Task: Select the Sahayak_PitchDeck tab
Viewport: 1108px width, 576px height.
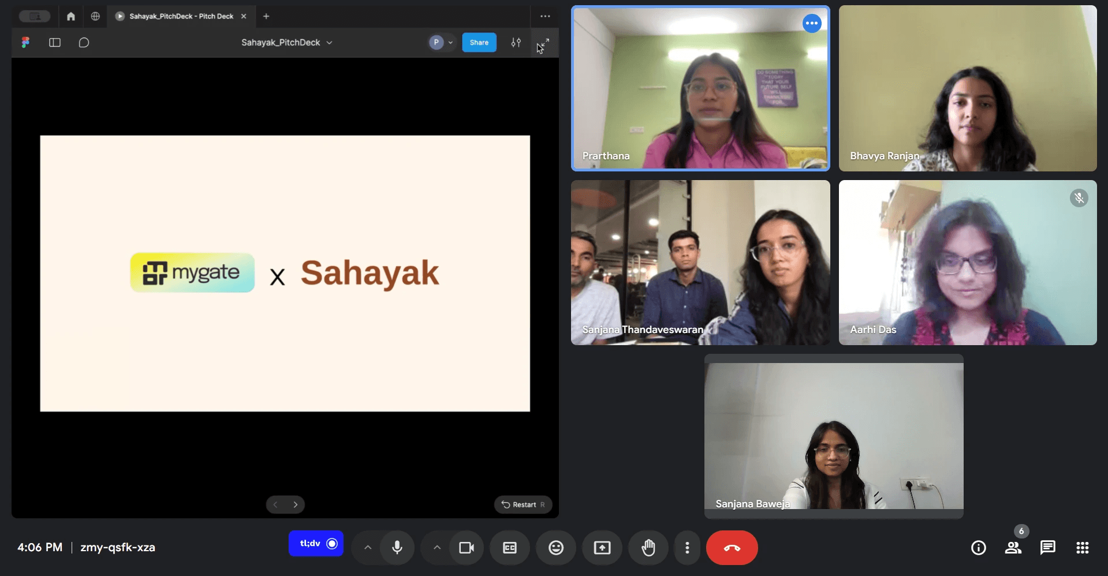Action: tap(181, 16)
